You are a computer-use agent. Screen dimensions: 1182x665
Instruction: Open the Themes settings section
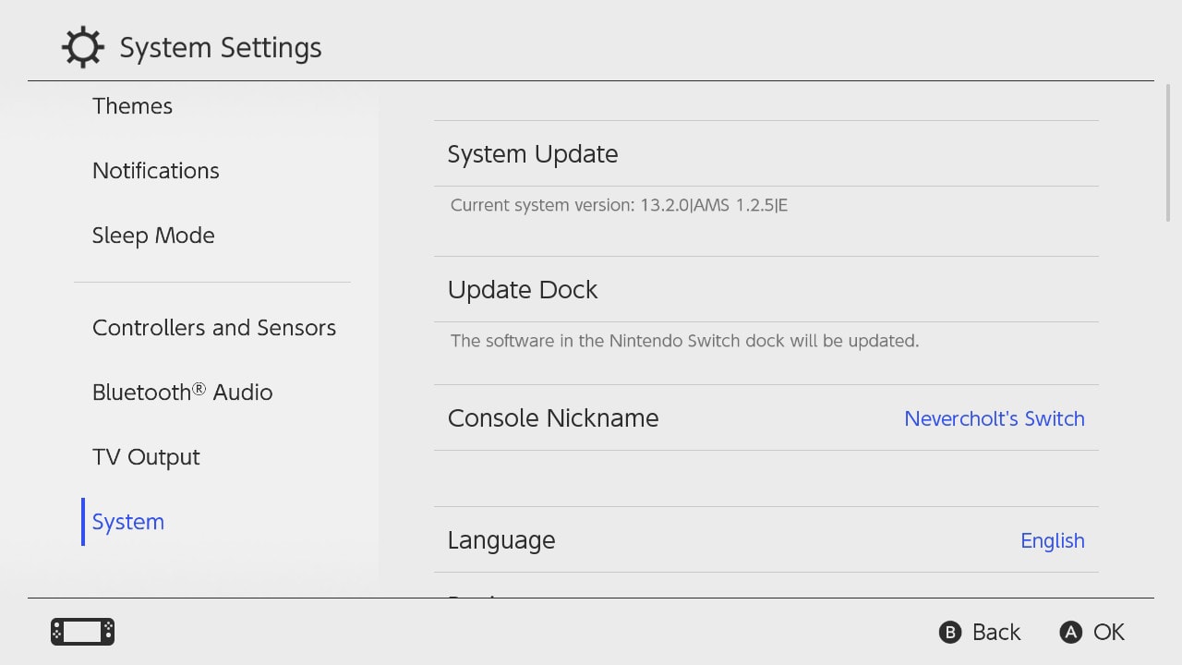tap(132, 105)
